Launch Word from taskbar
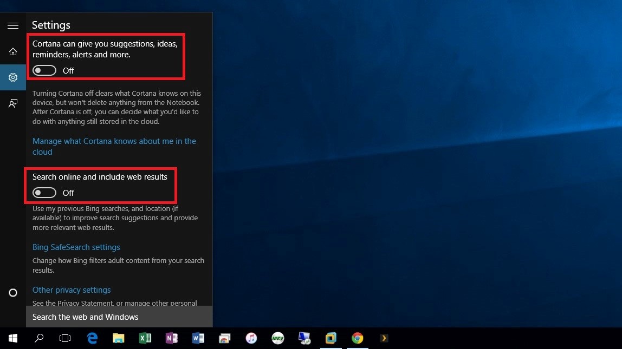This screenshot has height=349, width=622. click(198, 338)
